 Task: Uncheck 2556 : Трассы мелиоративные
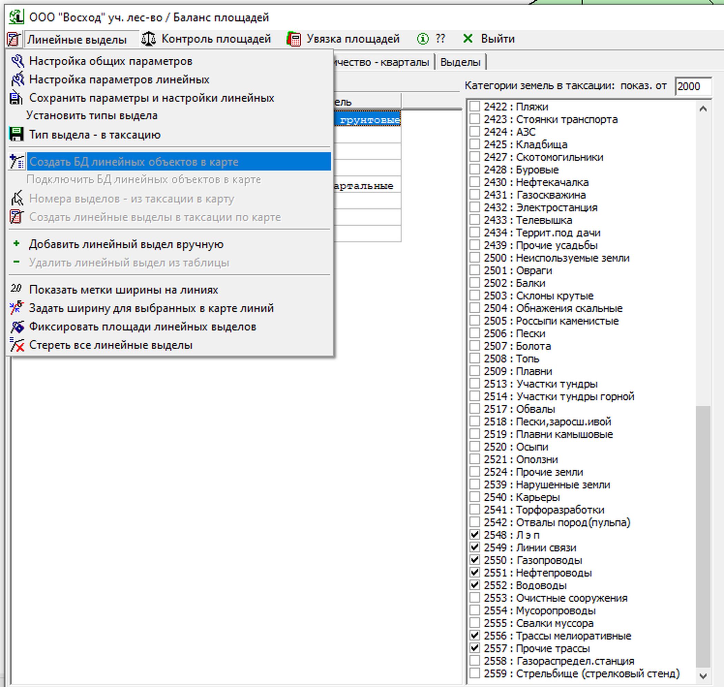pos(474,635)
